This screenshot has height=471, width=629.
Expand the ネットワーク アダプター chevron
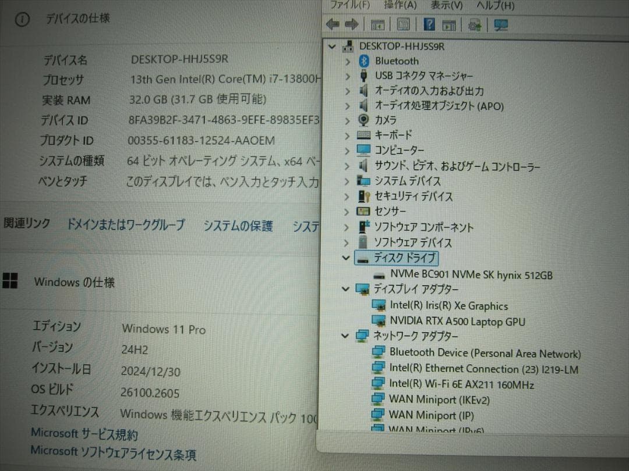[345, 336]
